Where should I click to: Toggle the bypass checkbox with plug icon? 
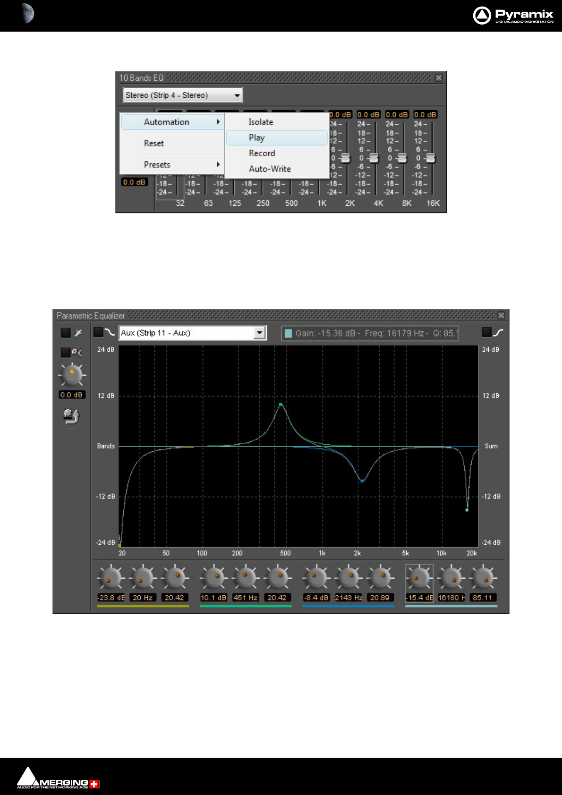click(66, 333)
